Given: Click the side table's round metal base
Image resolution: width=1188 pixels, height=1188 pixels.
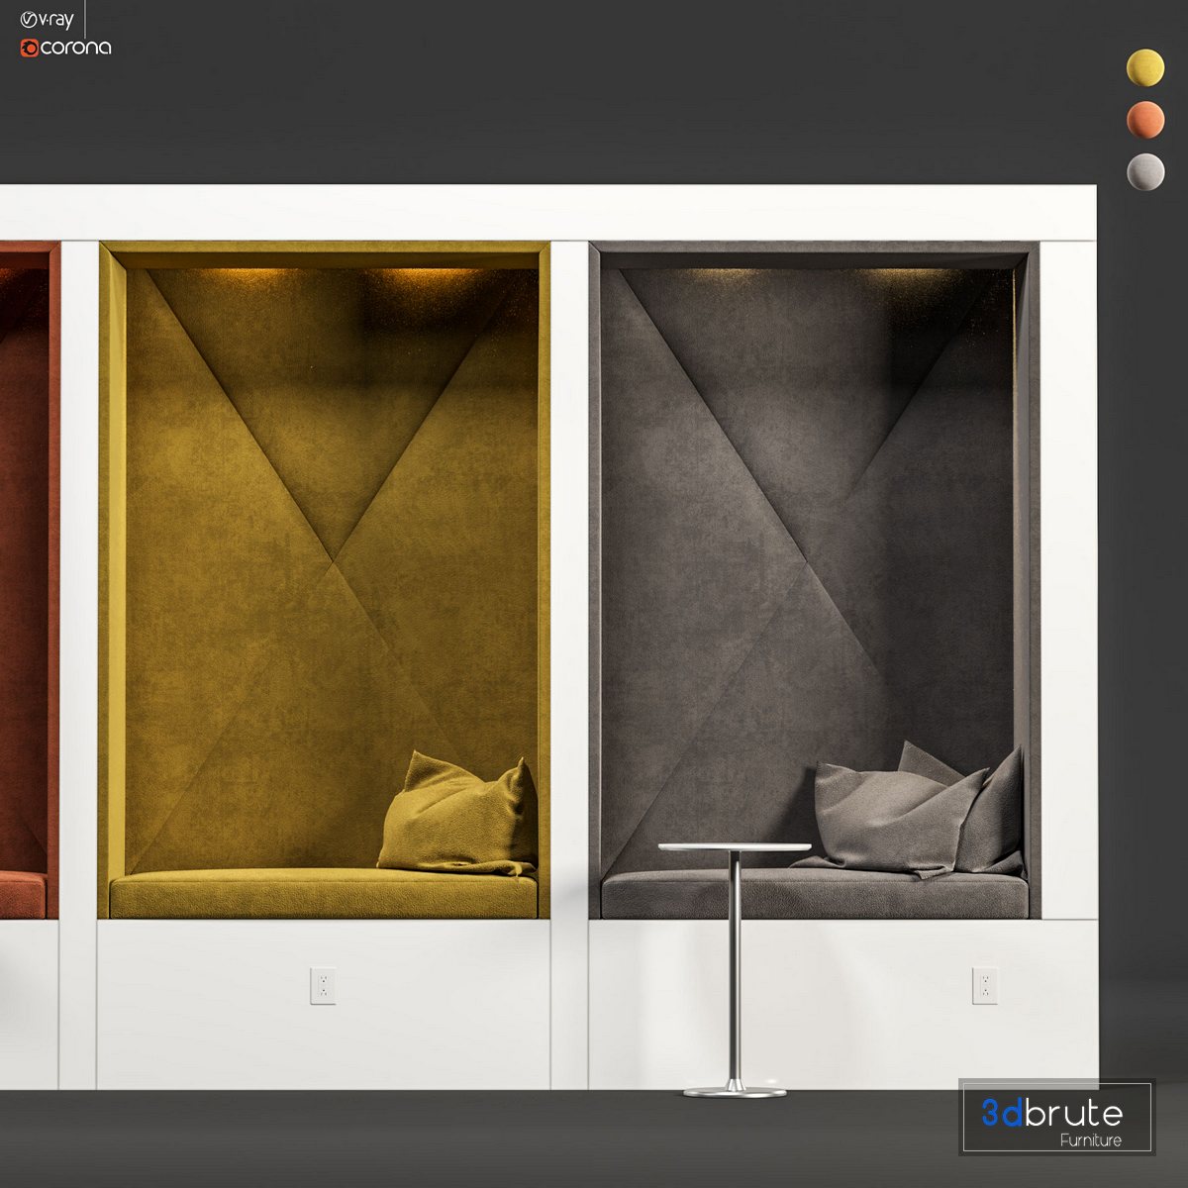Looking at the screenshot, I should click(735, 1090).
